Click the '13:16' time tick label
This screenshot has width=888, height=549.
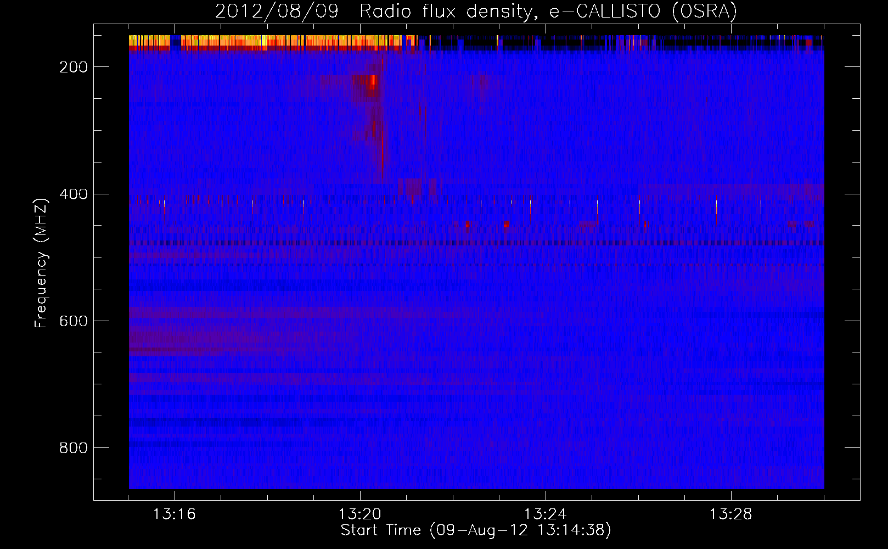coord(175,514)
